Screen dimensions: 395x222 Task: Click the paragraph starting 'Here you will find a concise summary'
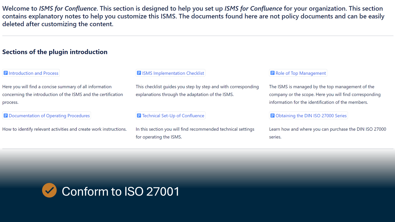pyautogui.click(x=63, y=94)
